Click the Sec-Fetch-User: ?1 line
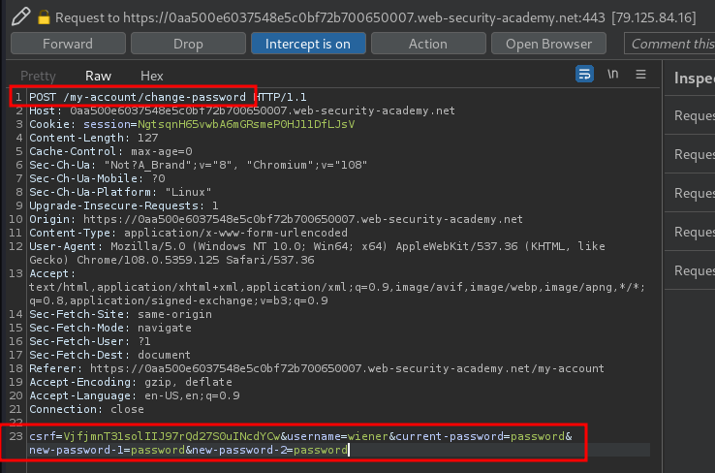This screenshot has height=473, width=715. point(90,341)
